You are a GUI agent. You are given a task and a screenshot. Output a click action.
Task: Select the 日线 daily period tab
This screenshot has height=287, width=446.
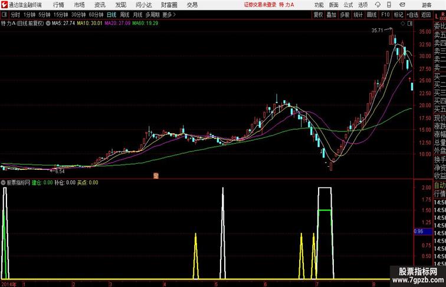112,15
